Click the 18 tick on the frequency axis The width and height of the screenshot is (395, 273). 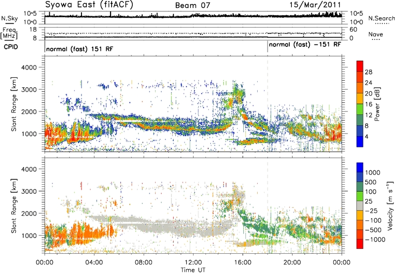pyautogui.click(x=33, y=30)
